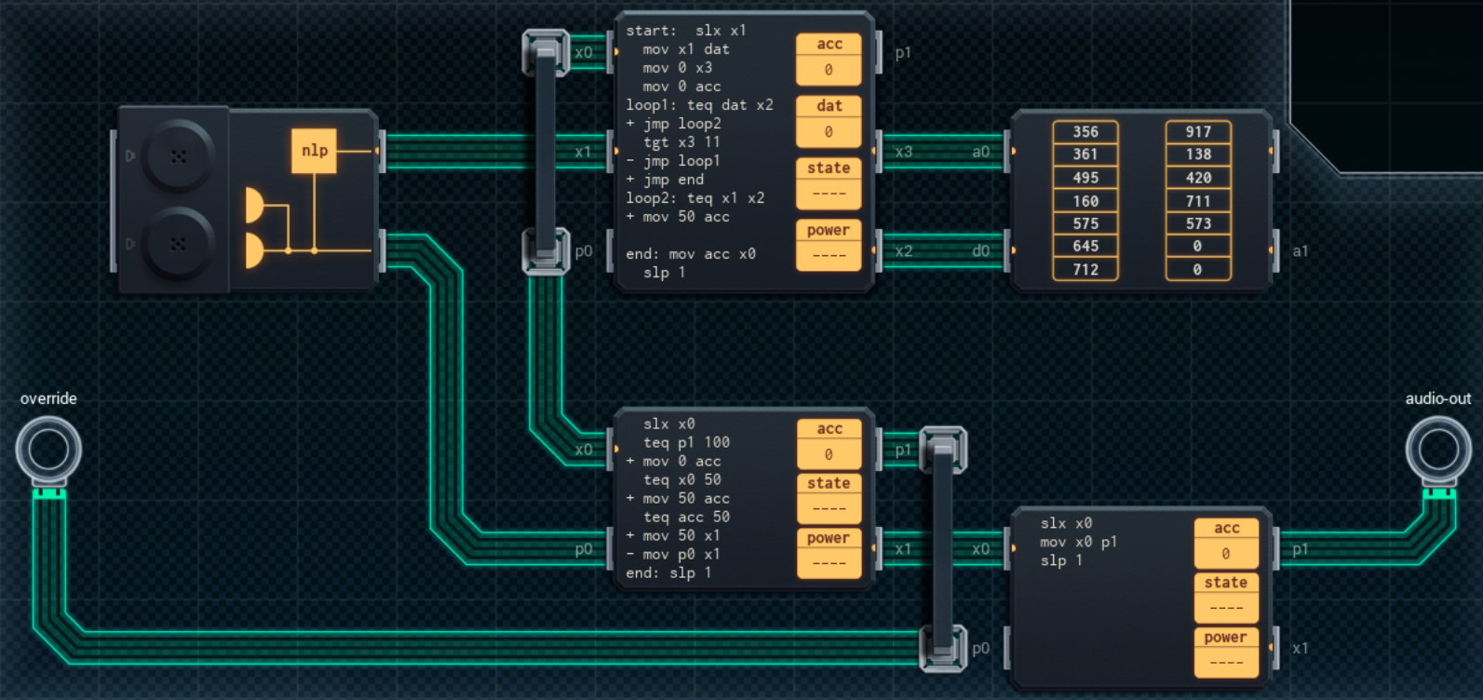Image resolution: width=1483 pixels, height=700 pixels.
Task: Click the top round microphone on the input module
Action: (x=178, y=155)
